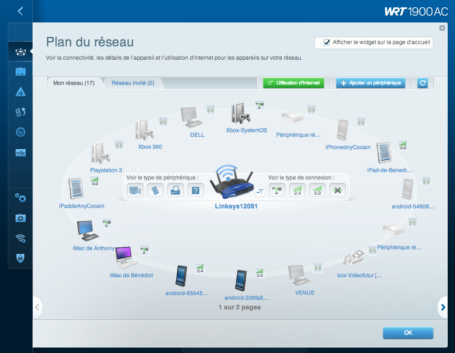Switch to Réseau invité (0) tab
The image size is (455, 353).
pyautogui.click(x=133, y=83)
